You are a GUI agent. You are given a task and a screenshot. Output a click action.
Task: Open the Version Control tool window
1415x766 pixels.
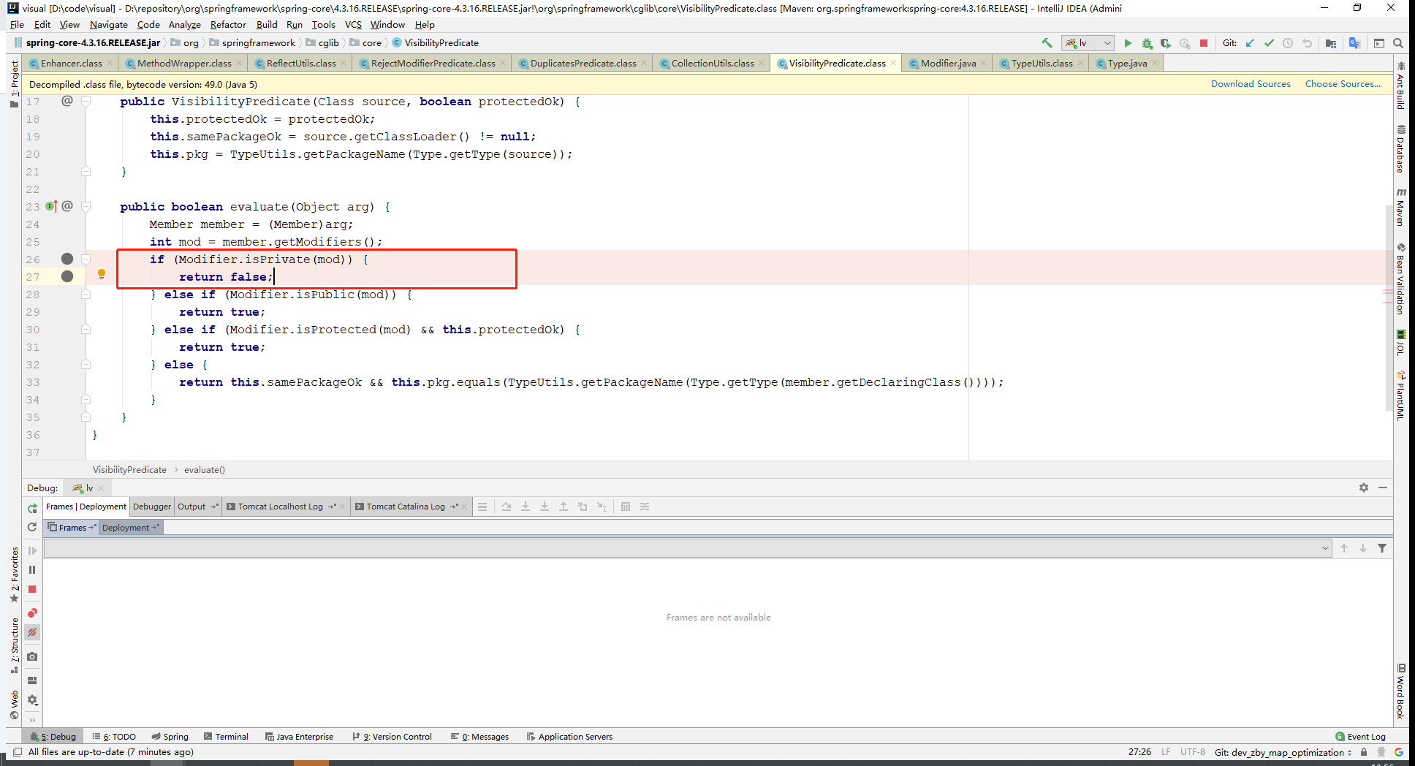click(392, 737)
